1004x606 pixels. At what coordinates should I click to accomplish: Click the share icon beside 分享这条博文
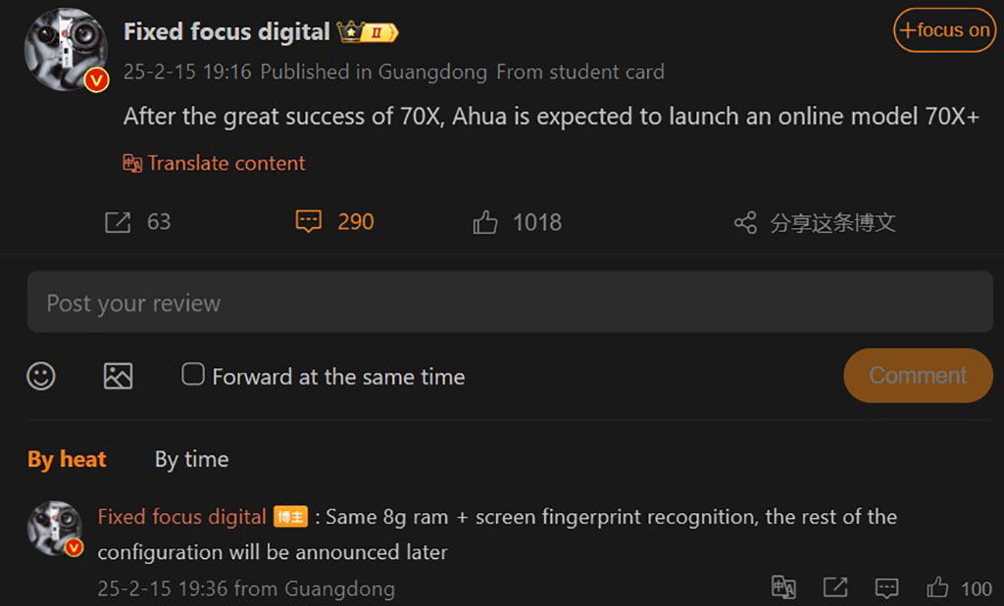click(745, 223)
